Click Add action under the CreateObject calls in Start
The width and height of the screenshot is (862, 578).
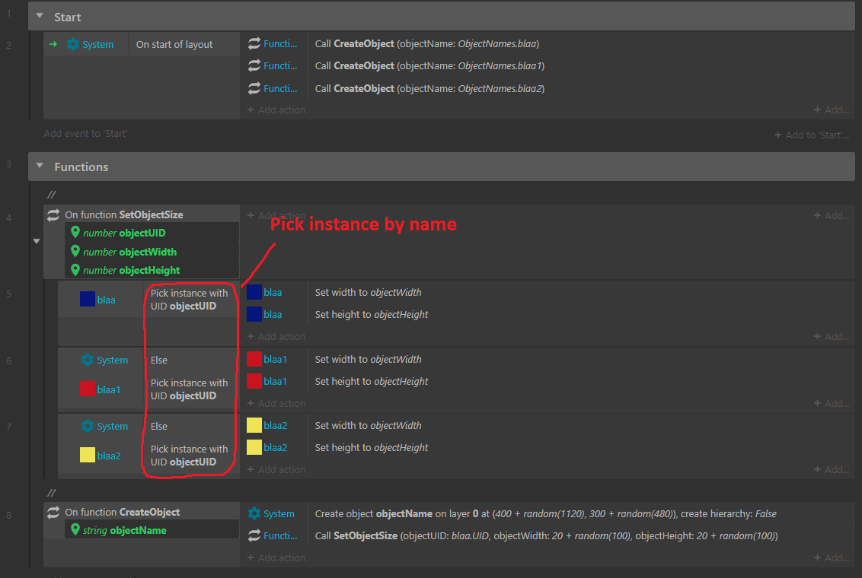(276, 110)
